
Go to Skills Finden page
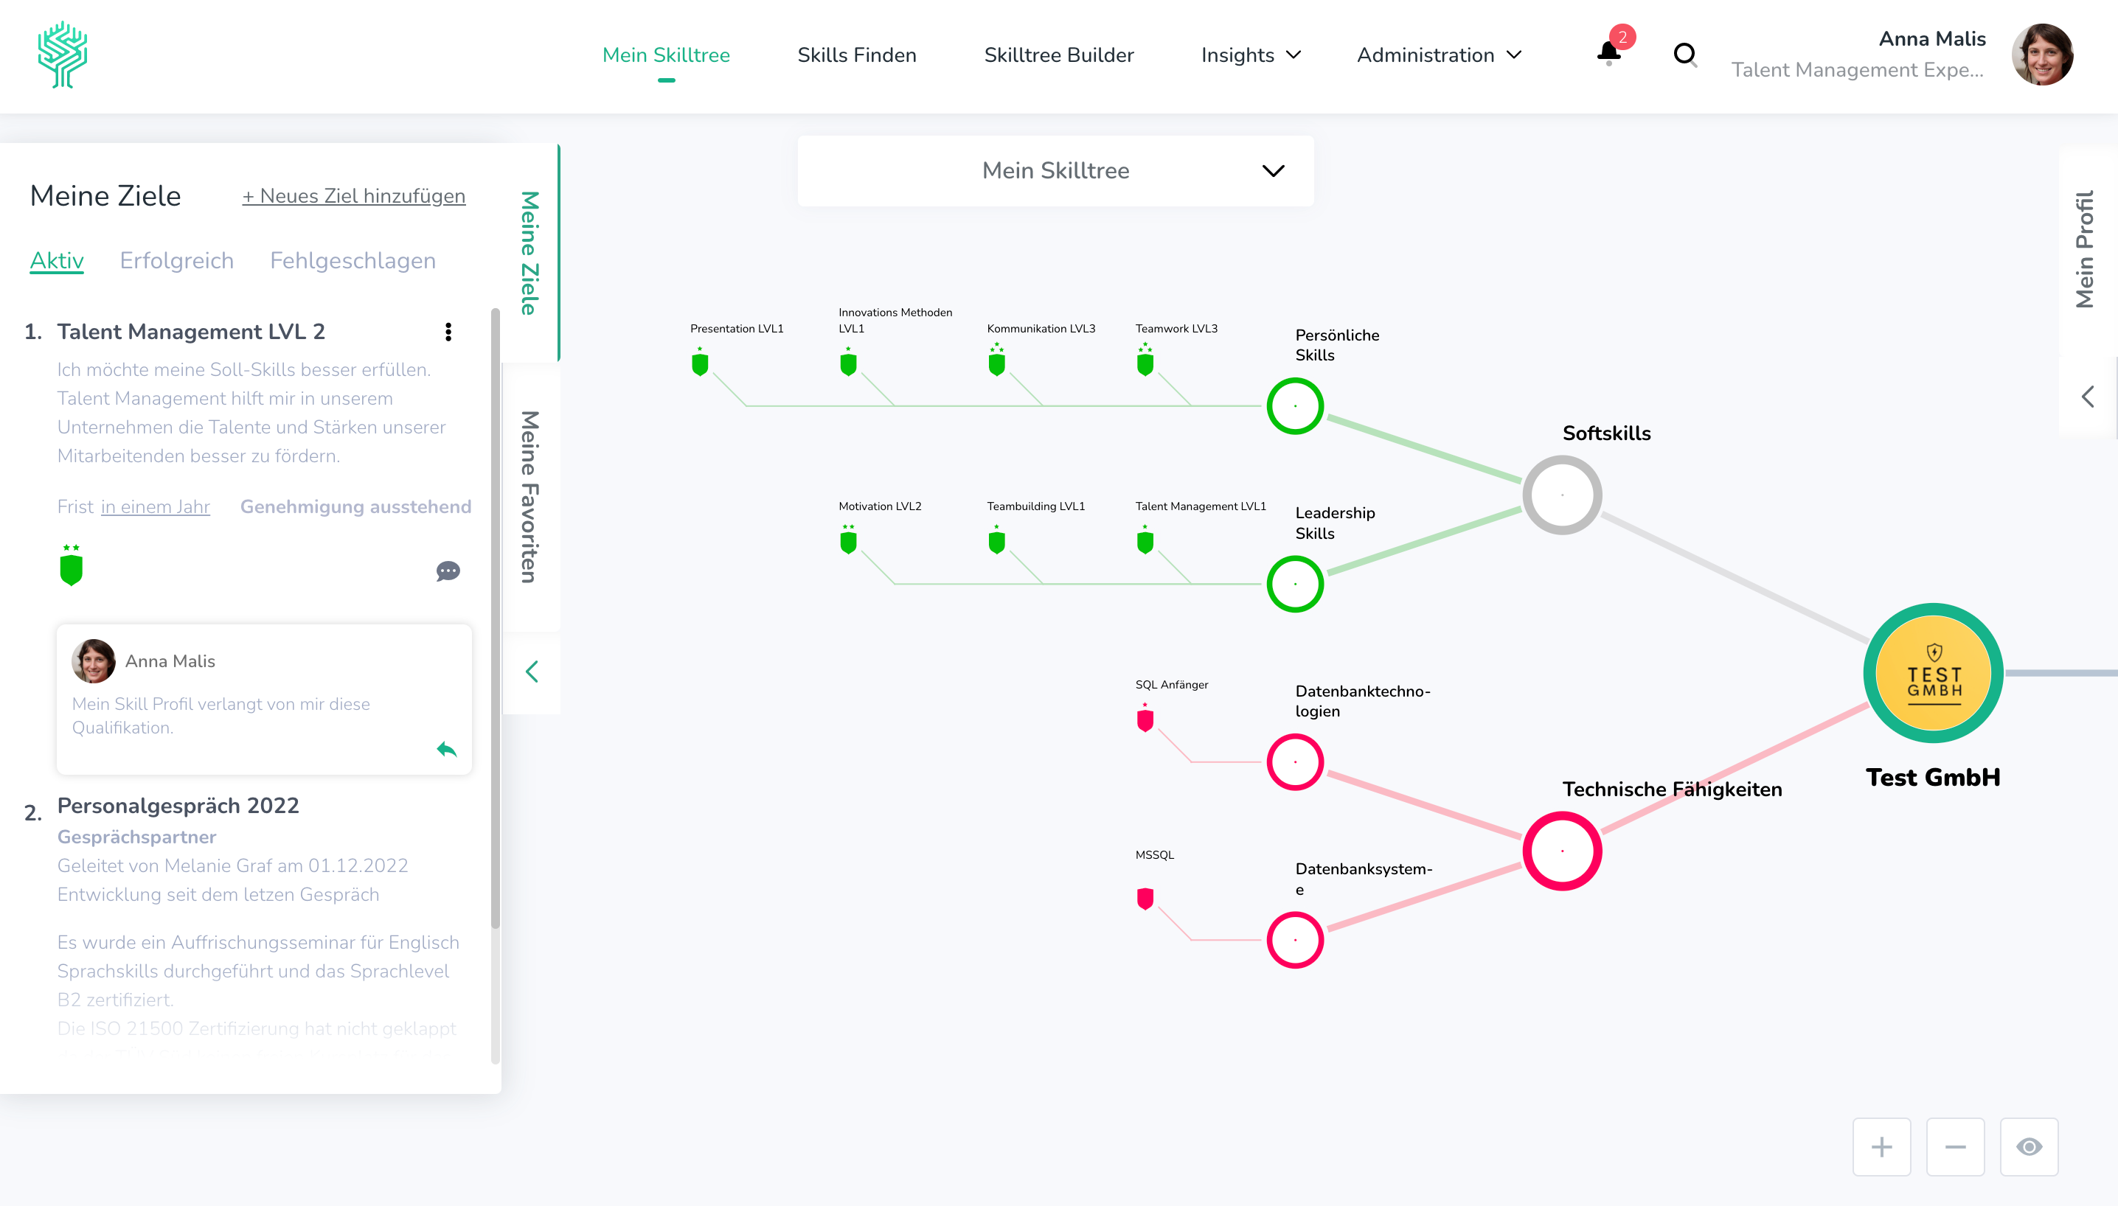click(x=857, y=55)
